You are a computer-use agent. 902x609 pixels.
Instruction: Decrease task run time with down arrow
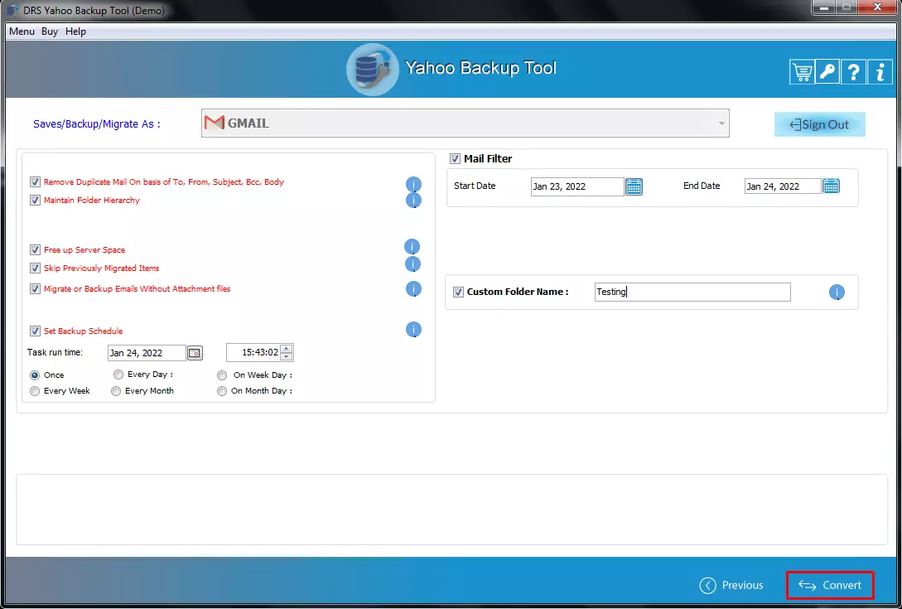tap(286, 357)
